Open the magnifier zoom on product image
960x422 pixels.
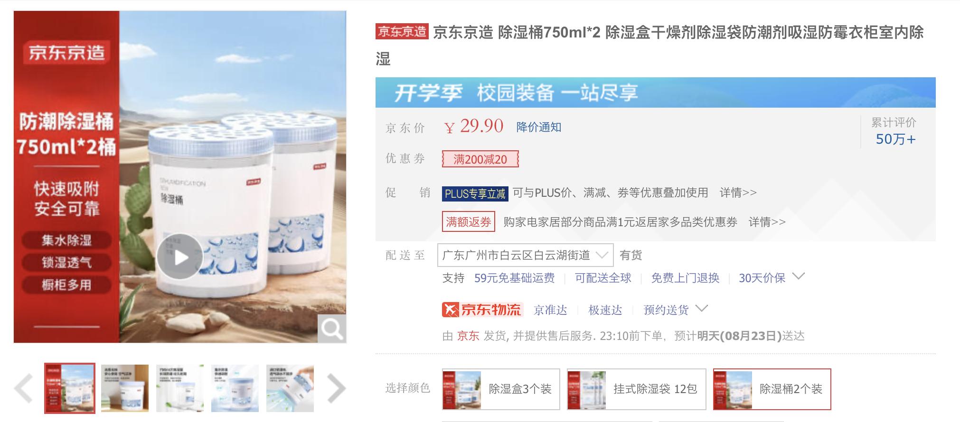tap(331, 328)
